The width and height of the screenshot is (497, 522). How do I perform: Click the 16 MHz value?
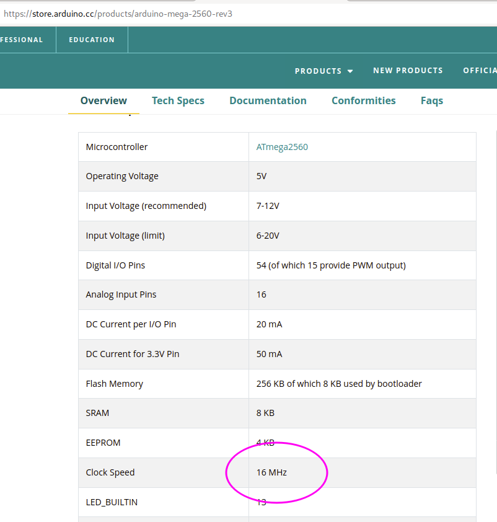pyautogui.click(x=271, y=472)
